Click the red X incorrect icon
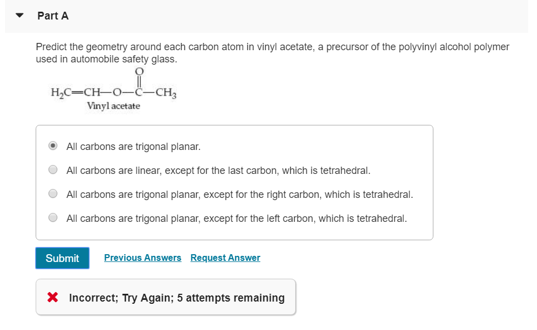 click(53, 298)
